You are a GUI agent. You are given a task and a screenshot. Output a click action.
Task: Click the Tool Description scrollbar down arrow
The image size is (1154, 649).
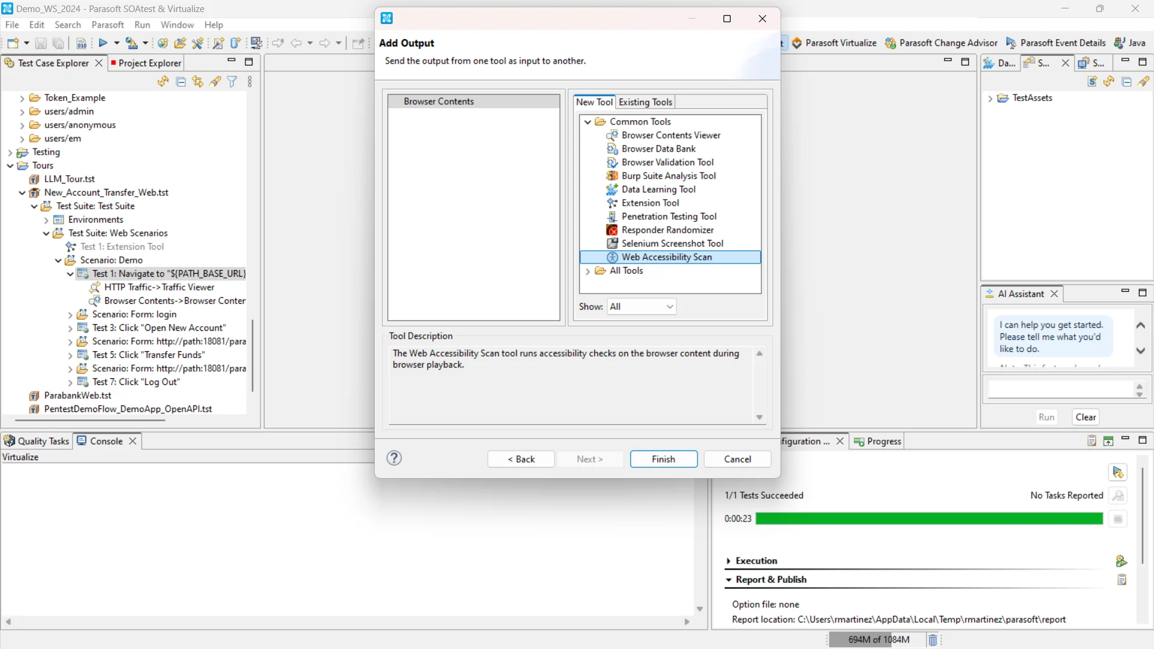(x=759, y=417)
